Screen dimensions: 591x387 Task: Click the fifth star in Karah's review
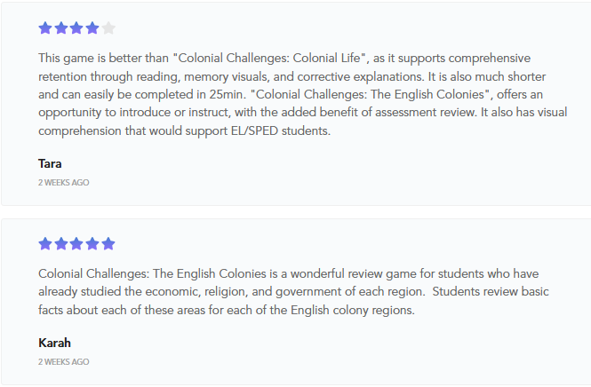(x=108, y=244)
